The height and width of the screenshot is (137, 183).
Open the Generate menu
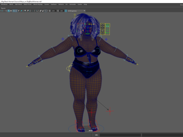[x=72, y=4]
